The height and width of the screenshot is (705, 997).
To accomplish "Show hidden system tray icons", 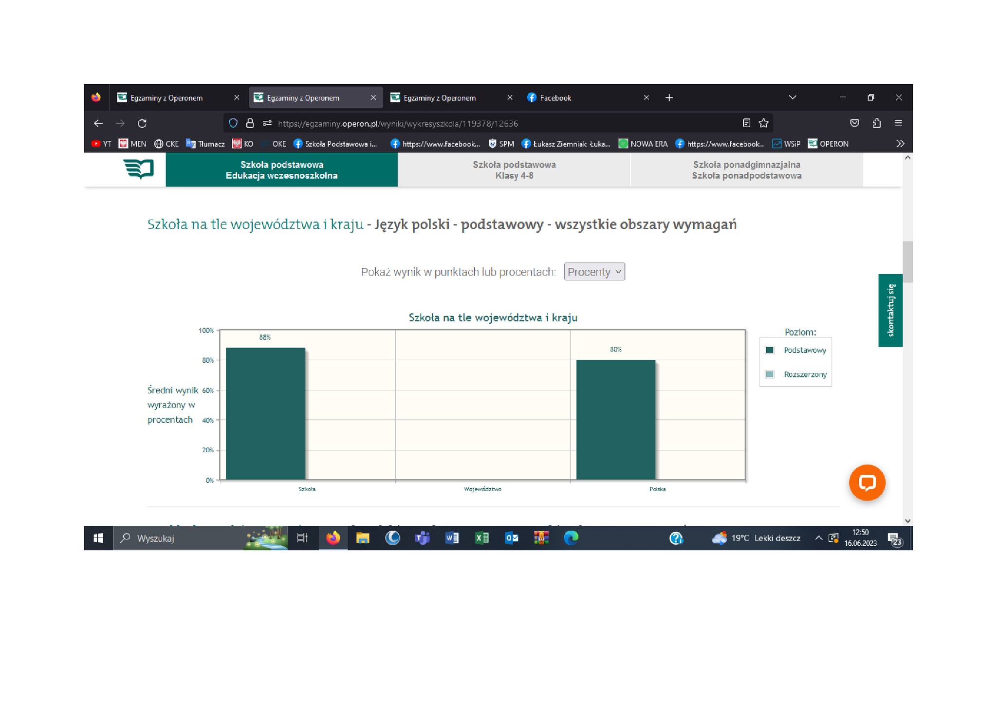I will coord(819,538).
